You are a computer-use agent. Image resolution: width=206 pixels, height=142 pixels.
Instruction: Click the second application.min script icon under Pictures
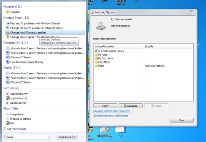point(8,98)
